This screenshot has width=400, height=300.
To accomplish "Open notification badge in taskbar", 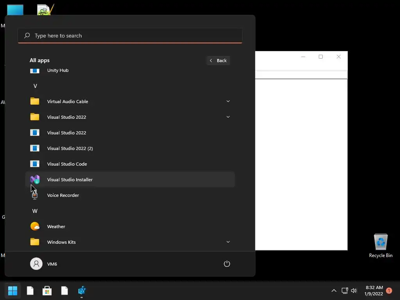I will [389, 291].
